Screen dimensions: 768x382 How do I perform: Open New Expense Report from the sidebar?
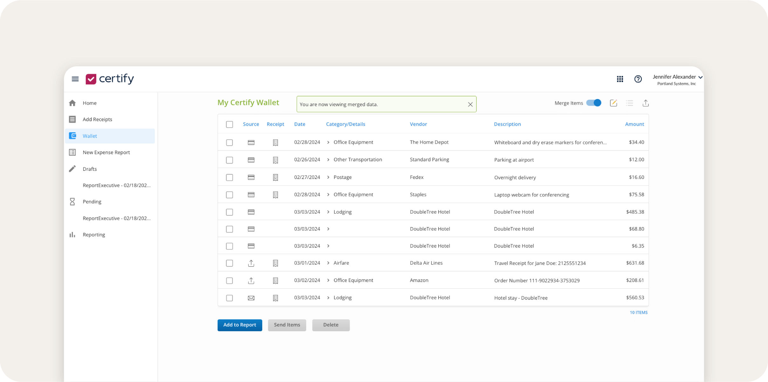pos(106,152)
